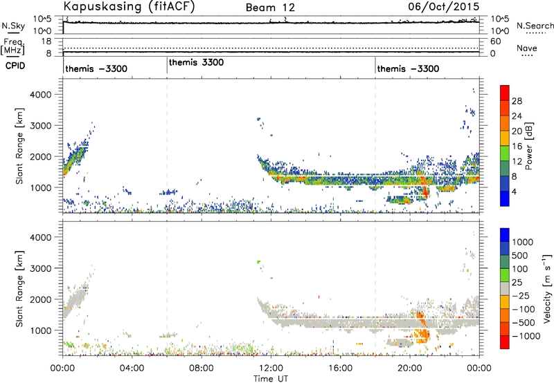Click the -500 label on the velocity colorbar
Viewport: 554px width, 383px height.
click(524, 323)
